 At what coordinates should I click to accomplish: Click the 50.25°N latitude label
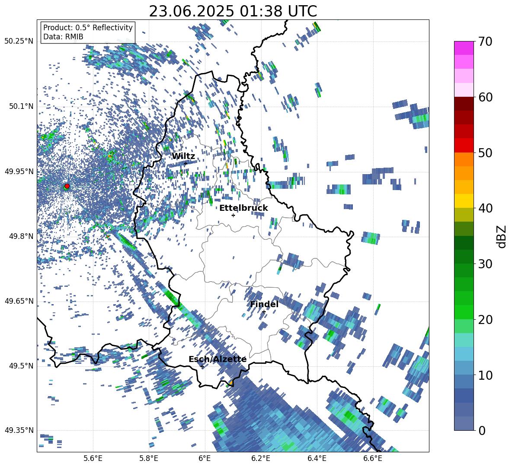(19, 41)
